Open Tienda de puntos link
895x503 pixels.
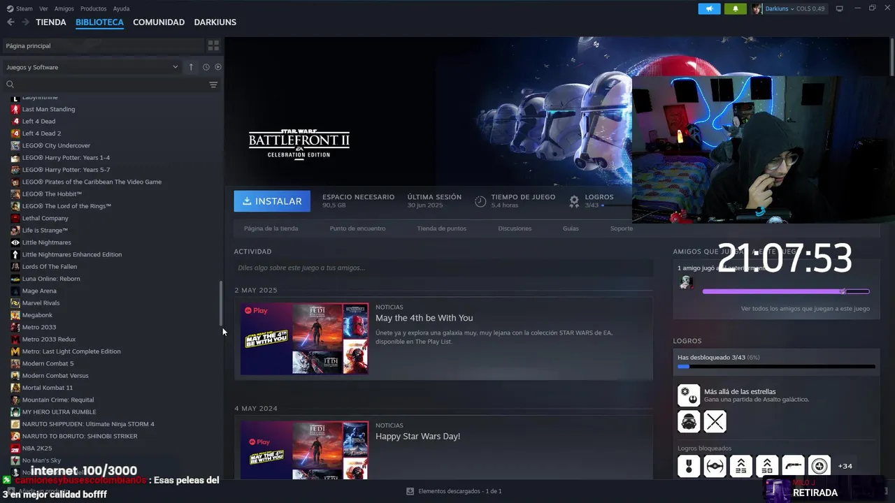click(x=441, y=228)
